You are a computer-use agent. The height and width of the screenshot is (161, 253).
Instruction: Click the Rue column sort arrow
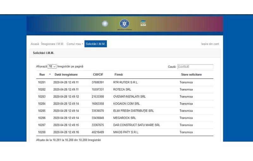[x=50, y=75]
